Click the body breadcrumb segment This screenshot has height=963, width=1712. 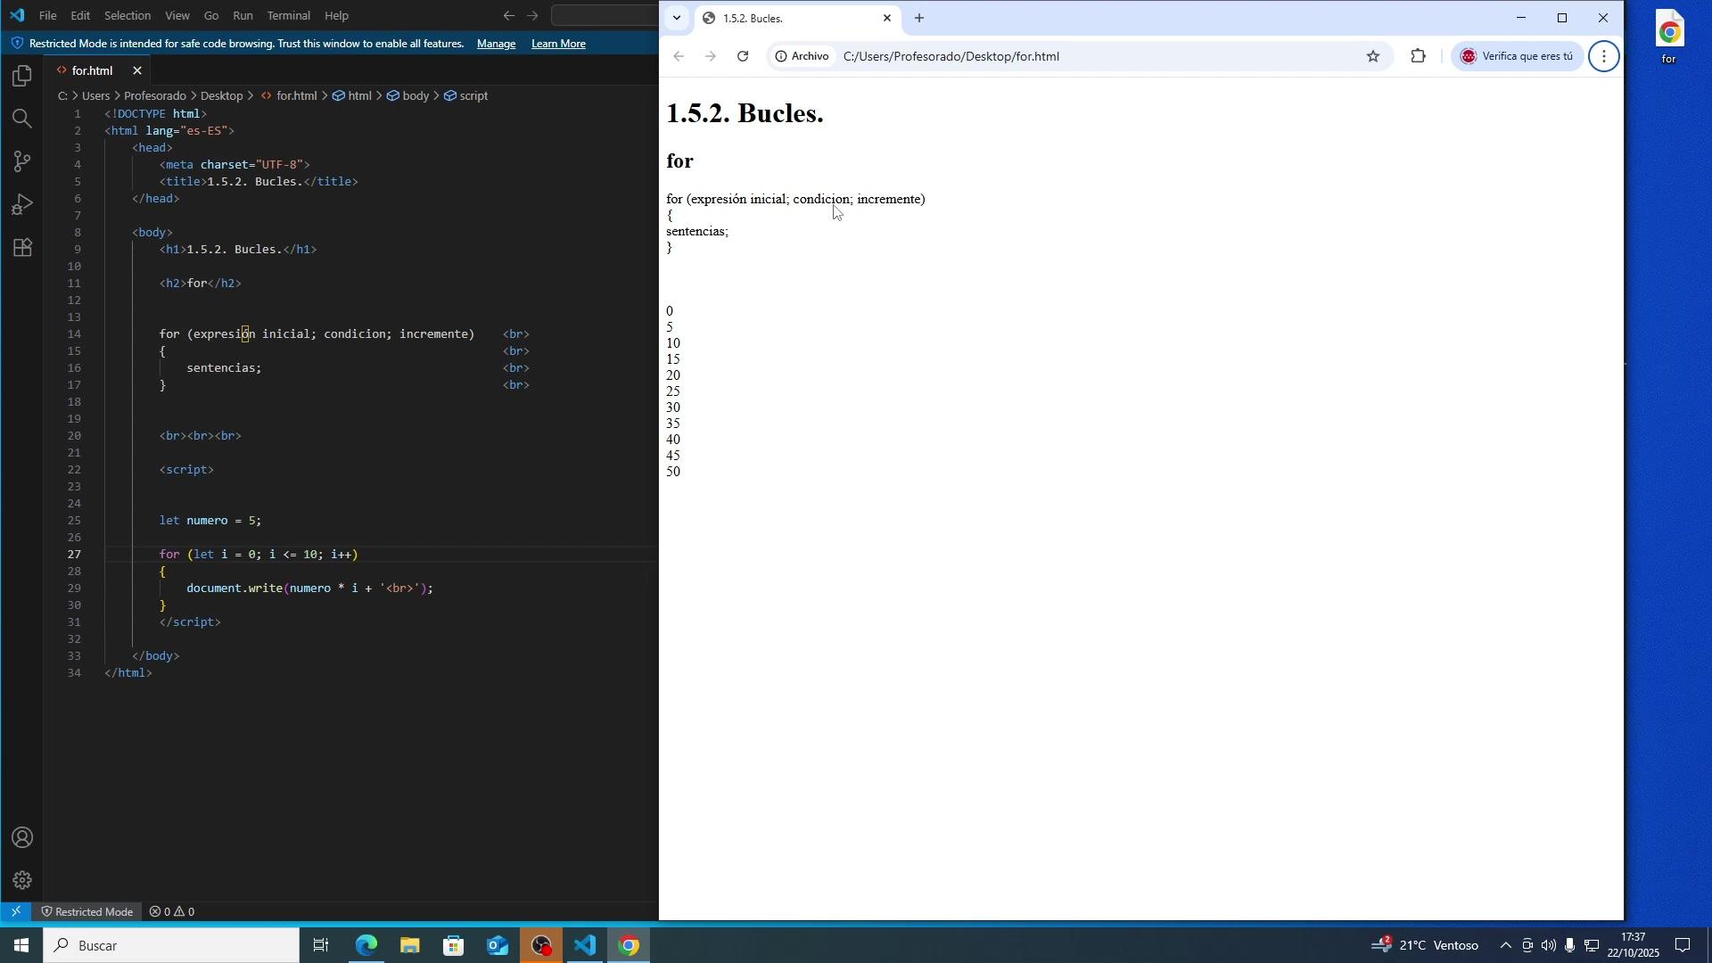pyautogui.click(x=407, y=95)
